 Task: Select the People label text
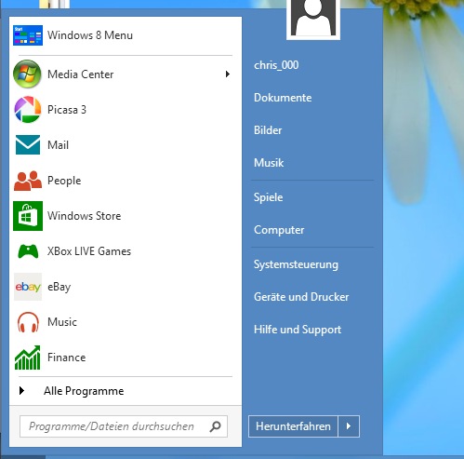coord(64,181)
